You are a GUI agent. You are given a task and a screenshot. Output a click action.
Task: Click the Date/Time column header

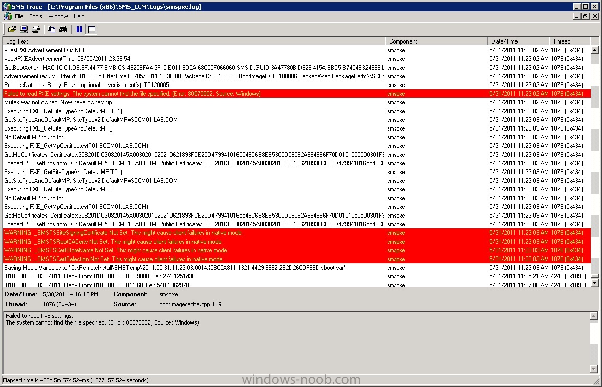tap(518, 41)
